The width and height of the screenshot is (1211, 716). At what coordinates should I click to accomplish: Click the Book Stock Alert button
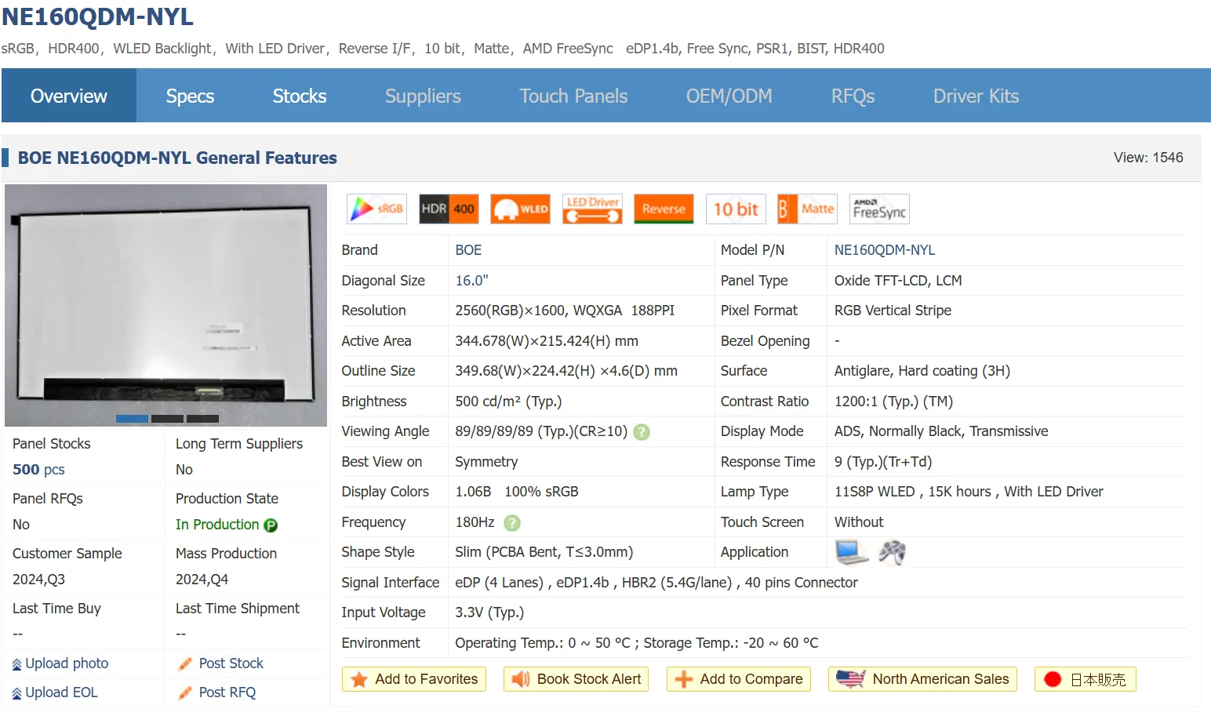576,679
